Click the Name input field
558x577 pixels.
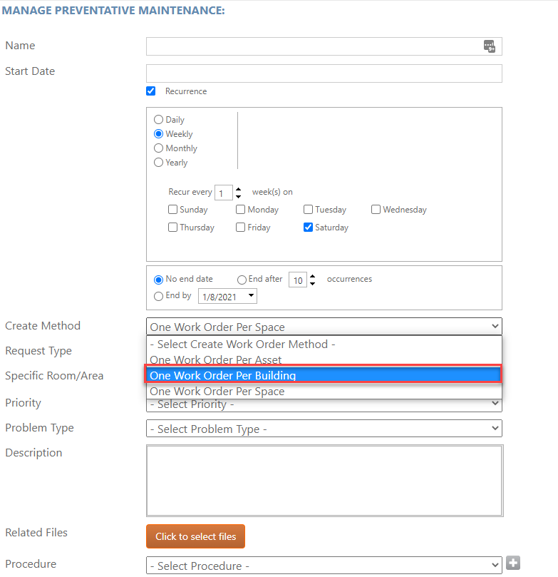[x=324, y=46]
